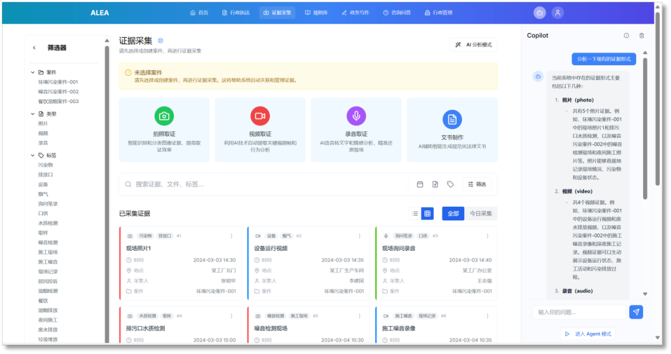The width and height of the screenshot is (671, 354).
Task: Collapse the 类型 filter group
Action: [x=33, y=114]
